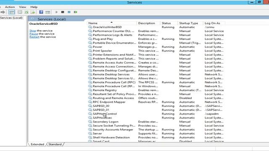Screen dimensions: 269x151
Task: Select the Print Spooler service icon
Action: pyautogui.click(x=90, y=51)
